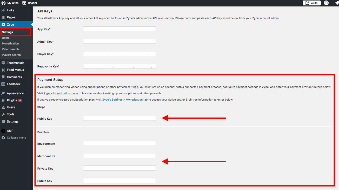The width and height of the screenshot is (339, 190).
Task: Focus the Braintree Private Key field
Action: pyautogui.click(x=119, y=168)
